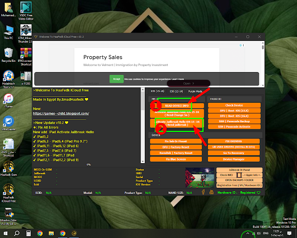Switch to the iOS (12-14) tab
The image size is (297, 238).
click(176, 91)
